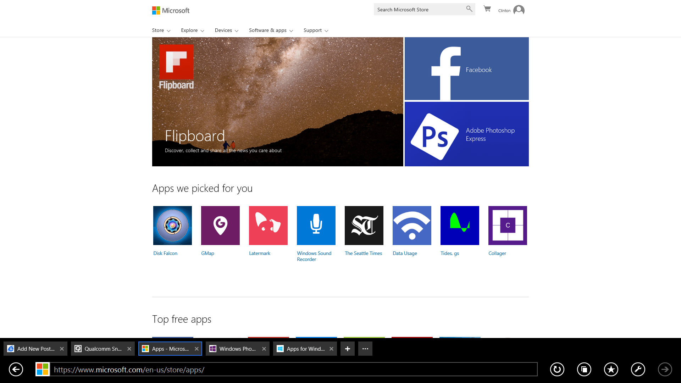Open the Facebook featured tile
681x383 pixels.
pos(467,68)
